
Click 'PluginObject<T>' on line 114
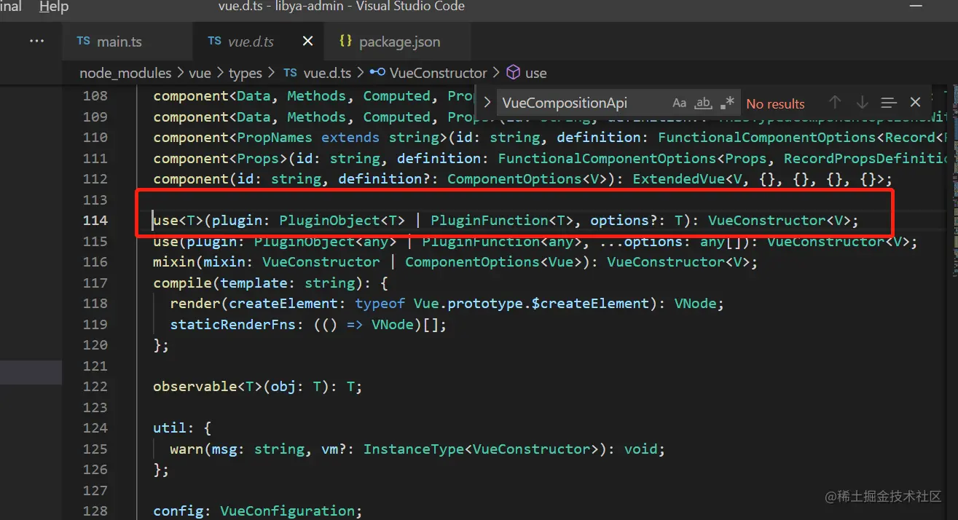(x=342, y=220)
